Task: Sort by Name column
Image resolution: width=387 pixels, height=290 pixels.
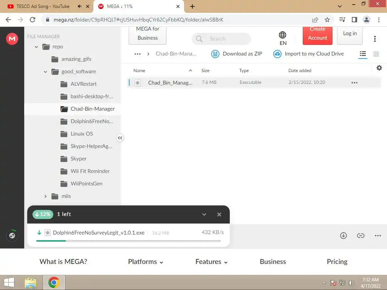Action: click(x=139, y=71)
